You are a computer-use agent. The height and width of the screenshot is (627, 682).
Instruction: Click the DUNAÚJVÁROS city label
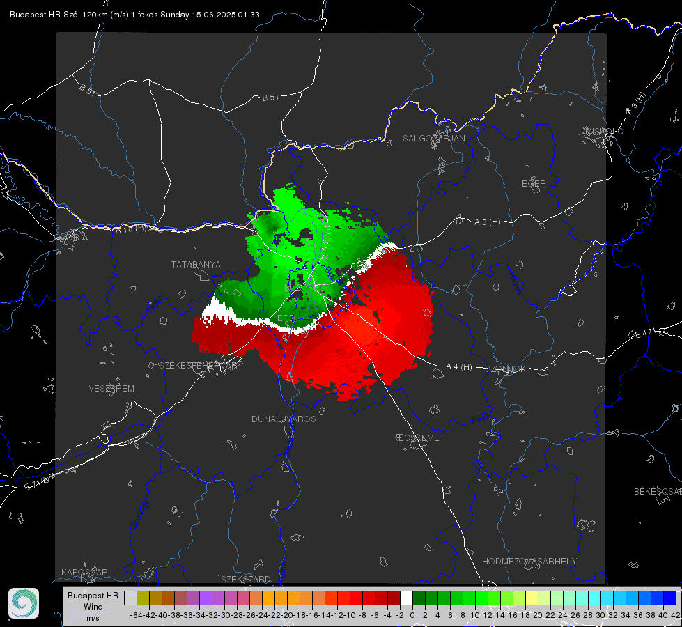click(x=284, y=419)
